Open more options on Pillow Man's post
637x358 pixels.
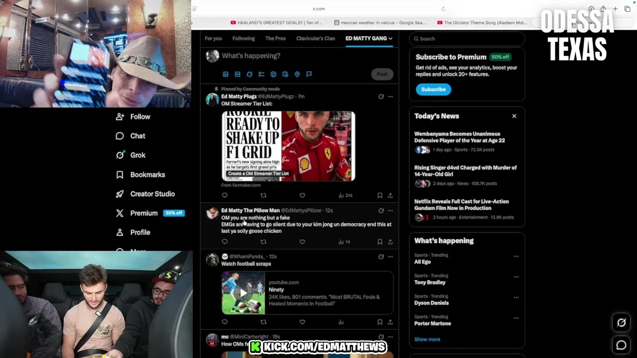click(x=390, y=210)
